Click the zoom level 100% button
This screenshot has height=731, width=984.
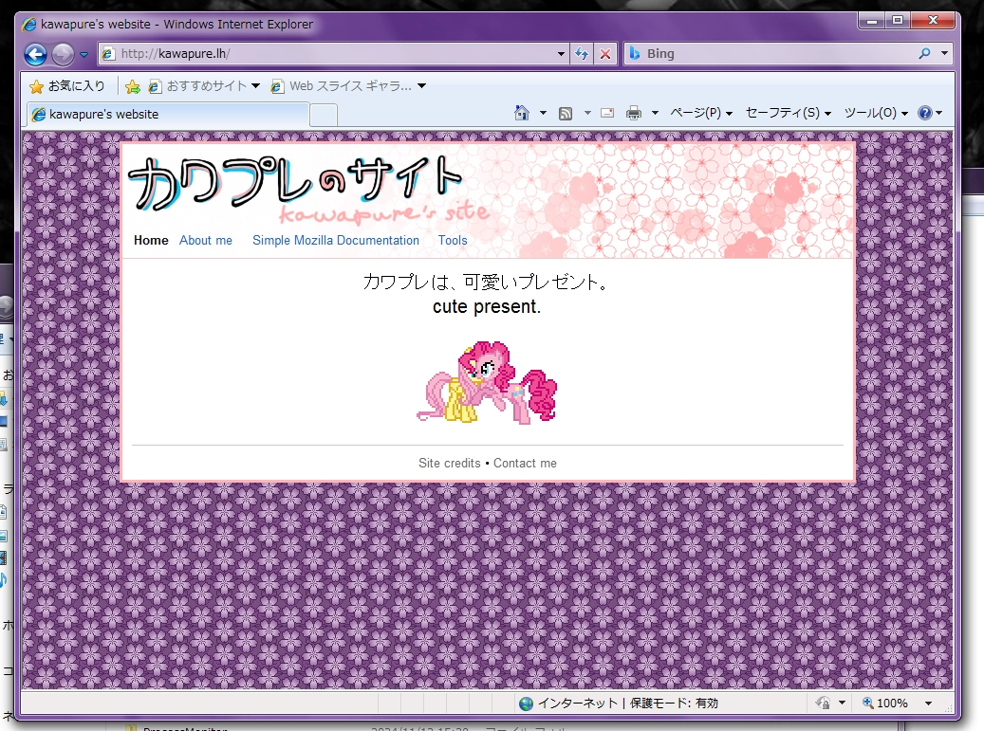point(885,703)
